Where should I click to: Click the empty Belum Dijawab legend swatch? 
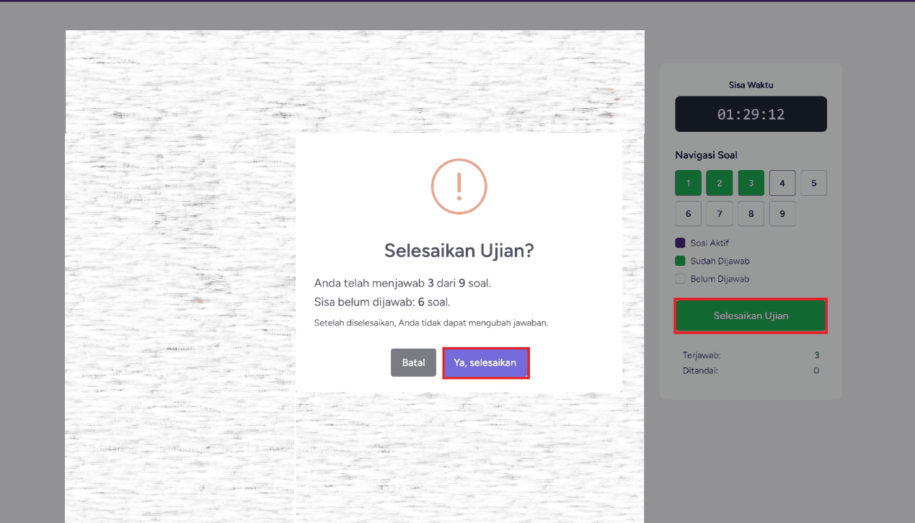(680, 279)
